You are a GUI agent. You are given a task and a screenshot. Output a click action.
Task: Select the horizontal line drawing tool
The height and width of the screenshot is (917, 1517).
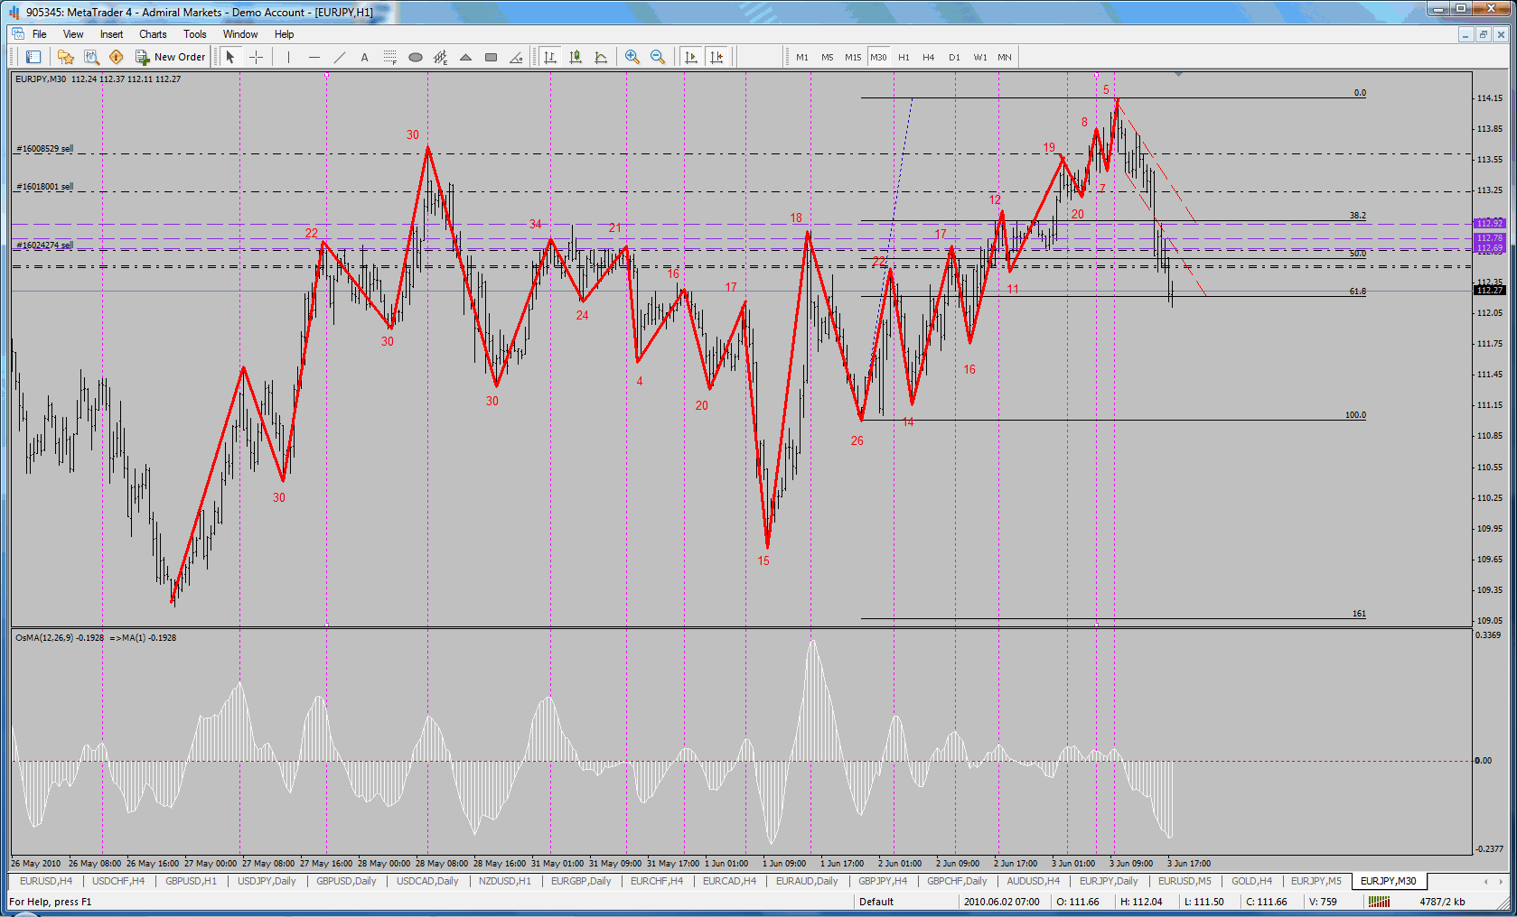tap(314, 57)
